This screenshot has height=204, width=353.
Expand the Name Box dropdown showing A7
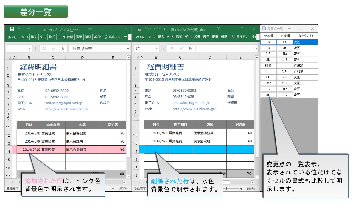(157, 49)
